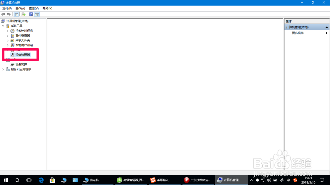Viewport: 330px width, 185px height.
Task: Click the 更多操作 submenu arrow
Action: pos(327,33)
